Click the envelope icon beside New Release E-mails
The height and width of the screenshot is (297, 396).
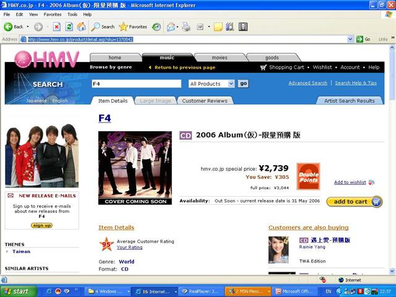coord(11,196)
